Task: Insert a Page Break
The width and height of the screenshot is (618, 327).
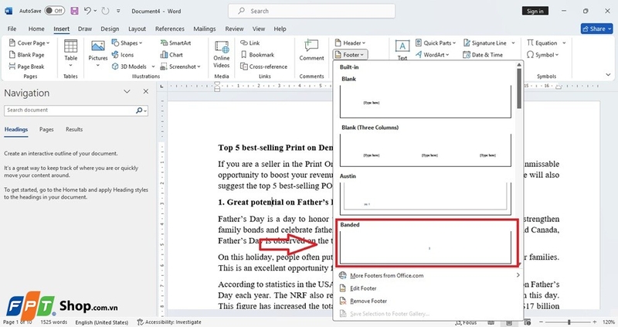Action: (x=31, y=66)
